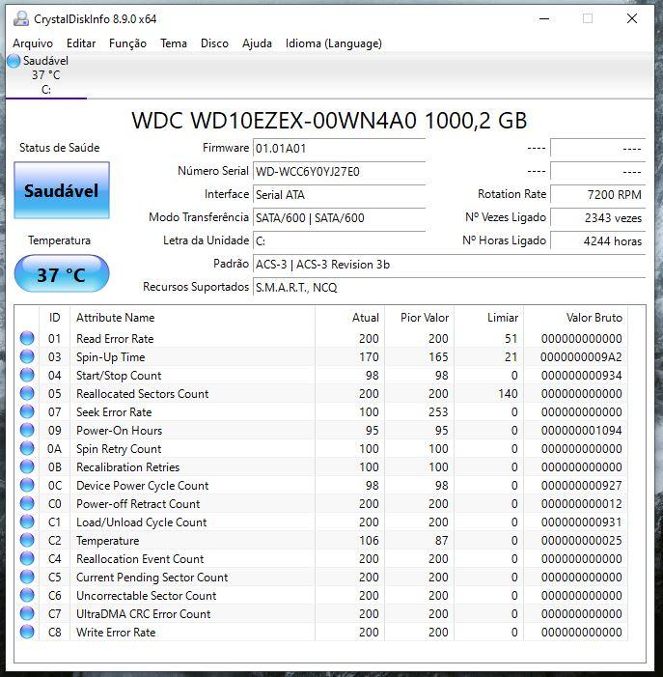663x677 pixels.
Task: Select the Read Error Rate row text
Action: pos(115,338)
